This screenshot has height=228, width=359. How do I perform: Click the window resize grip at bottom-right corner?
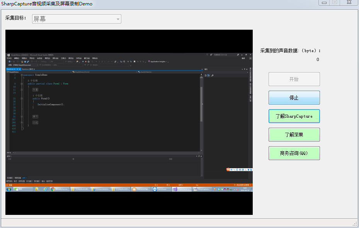(355, 224)
